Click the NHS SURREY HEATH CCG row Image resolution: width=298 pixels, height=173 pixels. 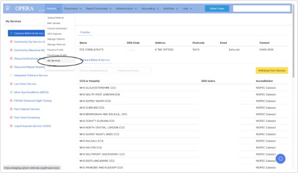(183, 101)
